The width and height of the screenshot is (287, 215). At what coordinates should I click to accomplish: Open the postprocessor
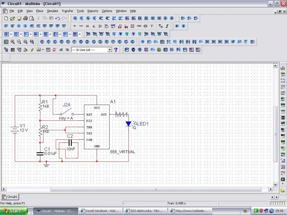(48, 50)
